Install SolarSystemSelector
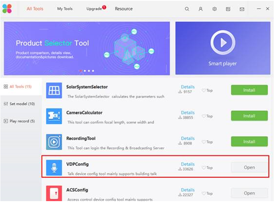The width and height of the screenshot is (276, 205). (249, 90)
